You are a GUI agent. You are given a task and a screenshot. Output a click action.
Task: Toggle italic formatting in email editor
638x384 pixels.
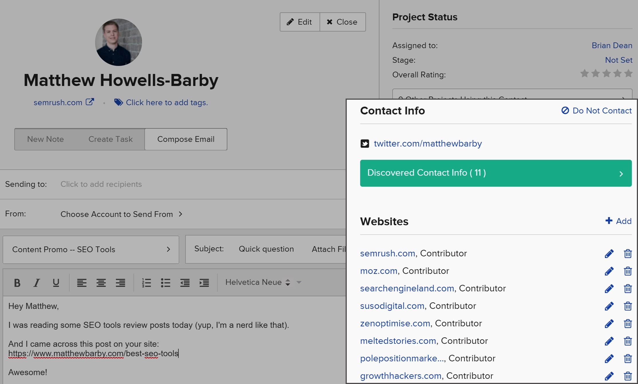37,283
